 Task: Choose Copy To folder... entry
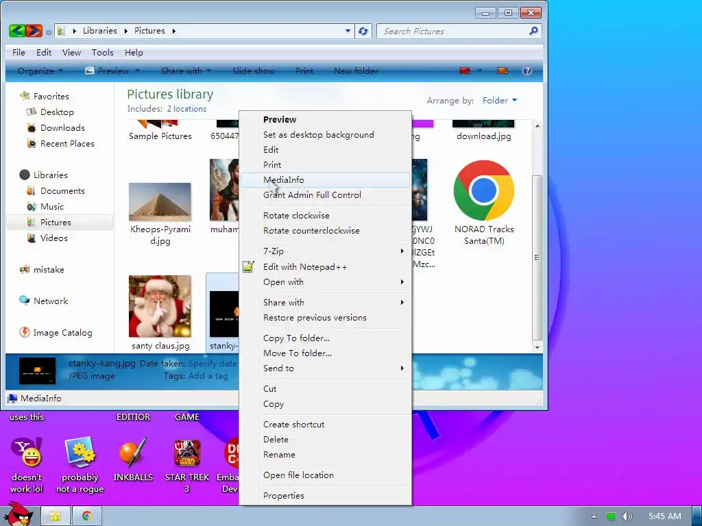pos(326,338)
